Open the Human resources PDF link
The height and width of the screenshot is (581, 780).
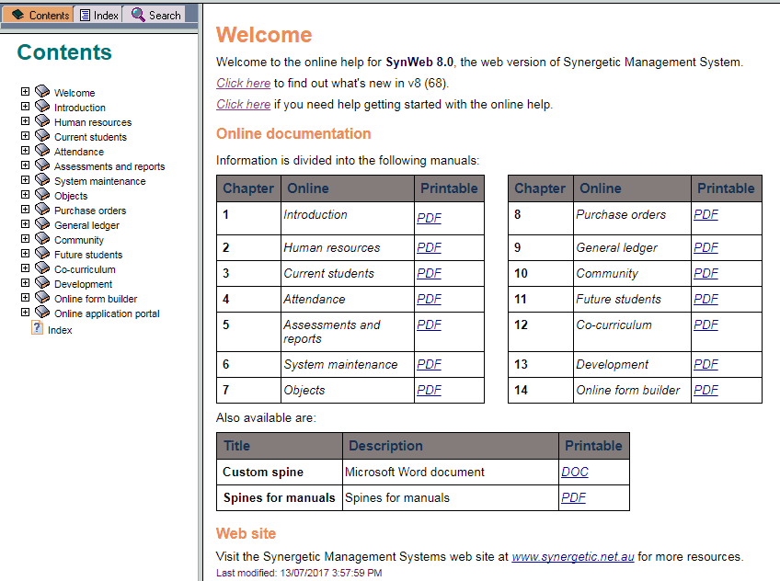(430, 247)
